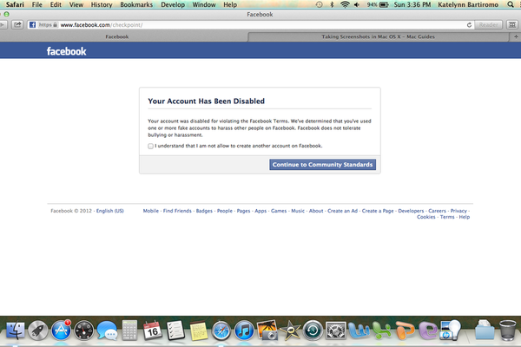This screenshot has width=521, height=347.
Task: Reload the page with refresh icon
Action: click(469, 25)
